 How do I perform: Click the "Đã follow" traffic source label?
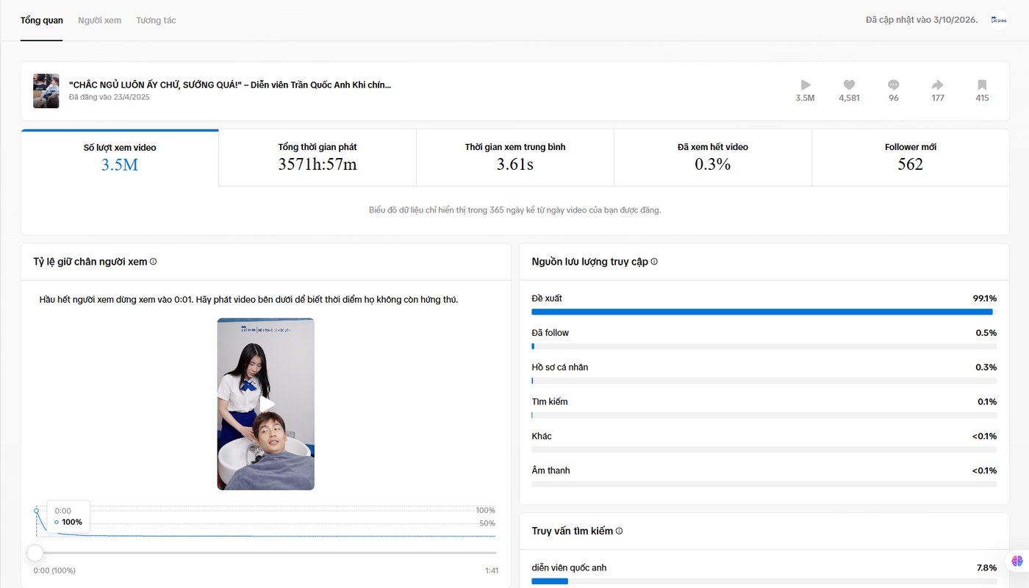point(551,333)
